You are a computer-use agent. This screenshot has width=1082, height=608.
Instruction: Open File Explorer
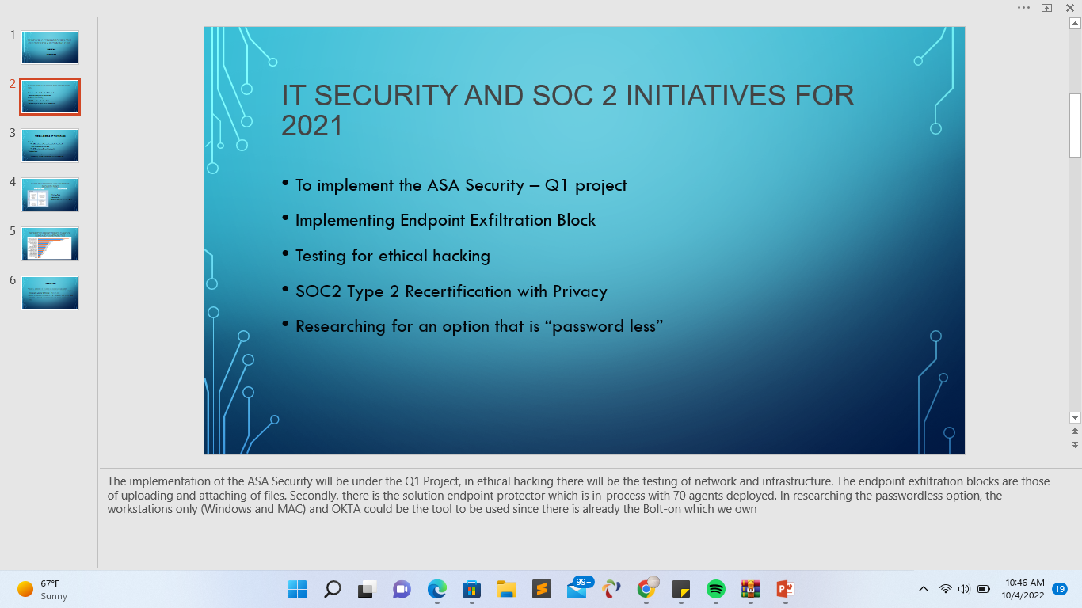coord(506,589)
